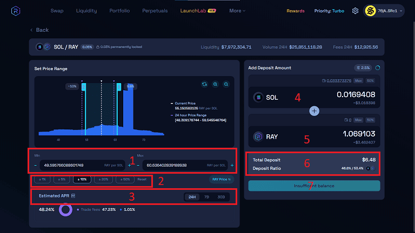This screenshot has height=233, width=415.
Task: Click the Liquidity $7,972,304.71 value
Action: (x=236, y=47)
